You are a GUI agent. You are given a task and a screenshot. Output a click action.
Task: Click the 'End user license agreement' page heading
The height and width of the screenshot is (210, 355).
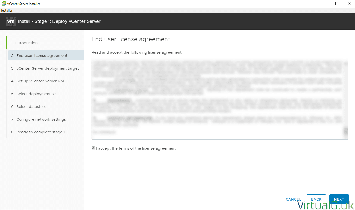131,39
